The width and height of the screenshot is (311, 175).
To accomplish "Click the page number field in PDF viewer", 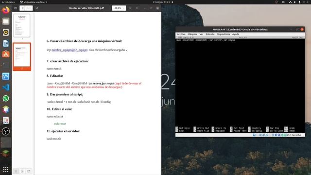I will click(x=23, y=8).
